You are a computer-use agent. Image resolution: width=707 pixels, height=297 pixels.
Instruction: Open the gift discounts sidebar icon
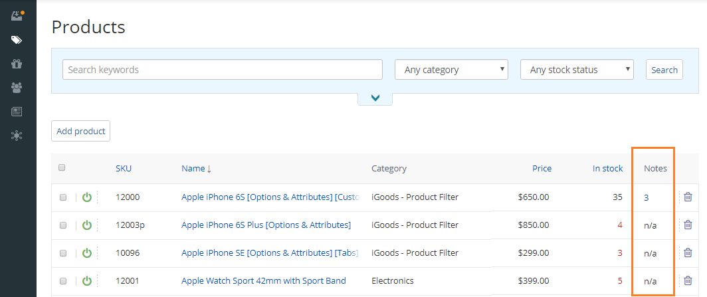coord(17,64)
